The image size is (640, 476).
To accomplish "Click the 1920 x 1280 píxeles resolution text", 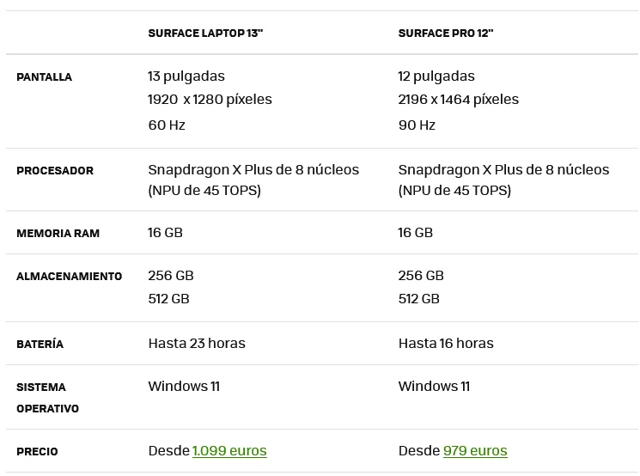I will [210, 100].
